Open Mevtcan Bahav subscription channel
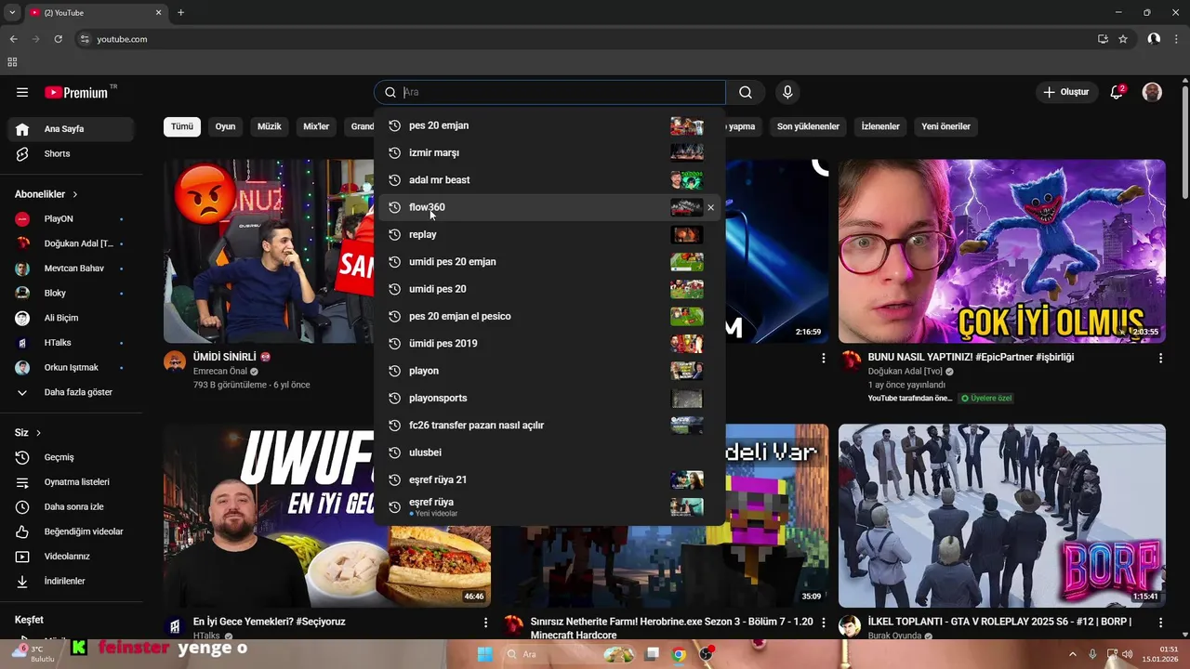1190x669 pixels. point(73,269)
